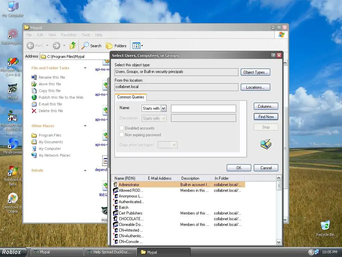The width and height of the screenshot is (342, 257).
Task: Select the Cert Publishers result row
Action: coord(179,213)
